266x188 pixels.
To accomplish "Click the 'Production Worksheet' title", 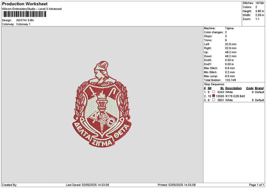I will pyautogui.click(x=25, y=4).
